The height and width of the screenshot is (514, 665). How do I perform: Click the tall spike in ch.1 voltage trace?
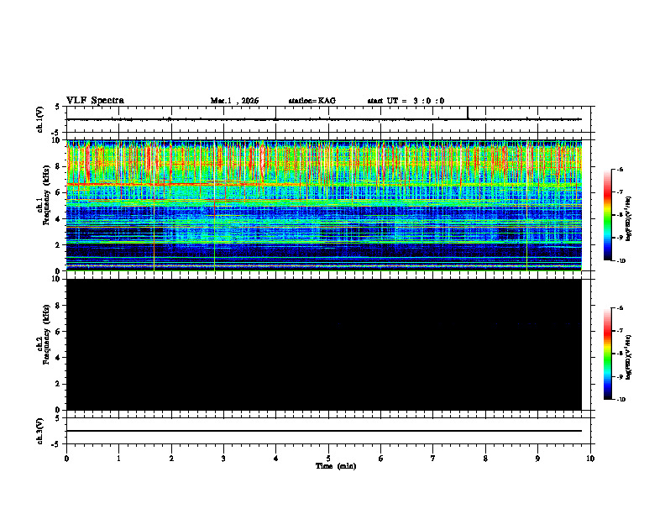pos(468,113)
